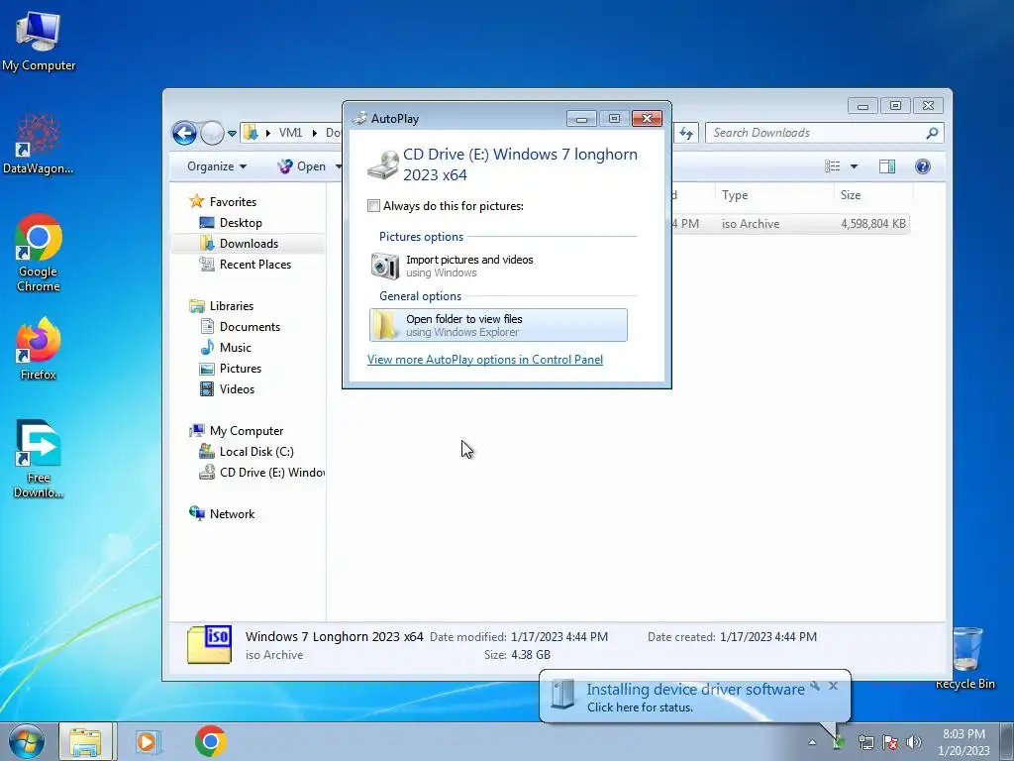Click the Open toolbar button
The width and height of the screenshot is (1014, 761).
click(x=302, y=166)
